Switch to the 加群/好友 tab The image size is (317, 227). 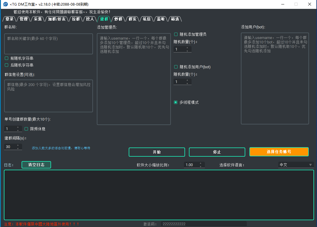pos(57,19)
